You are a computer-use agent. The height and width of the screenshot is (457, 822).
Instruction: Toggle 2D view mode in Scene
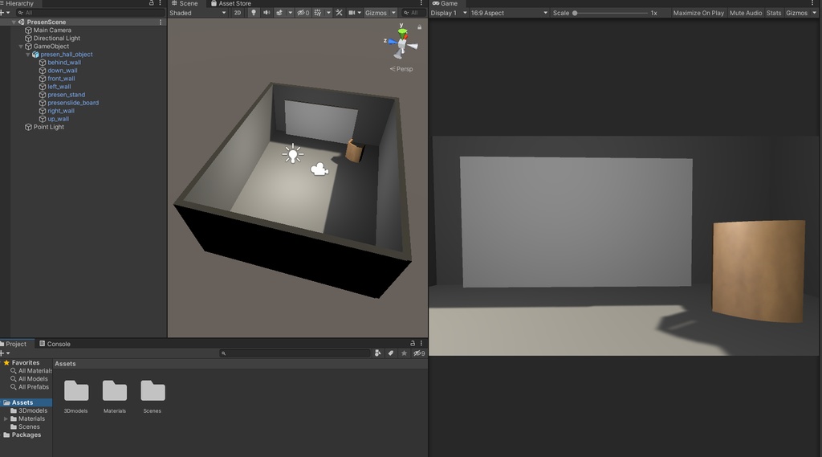coord(238,13)
